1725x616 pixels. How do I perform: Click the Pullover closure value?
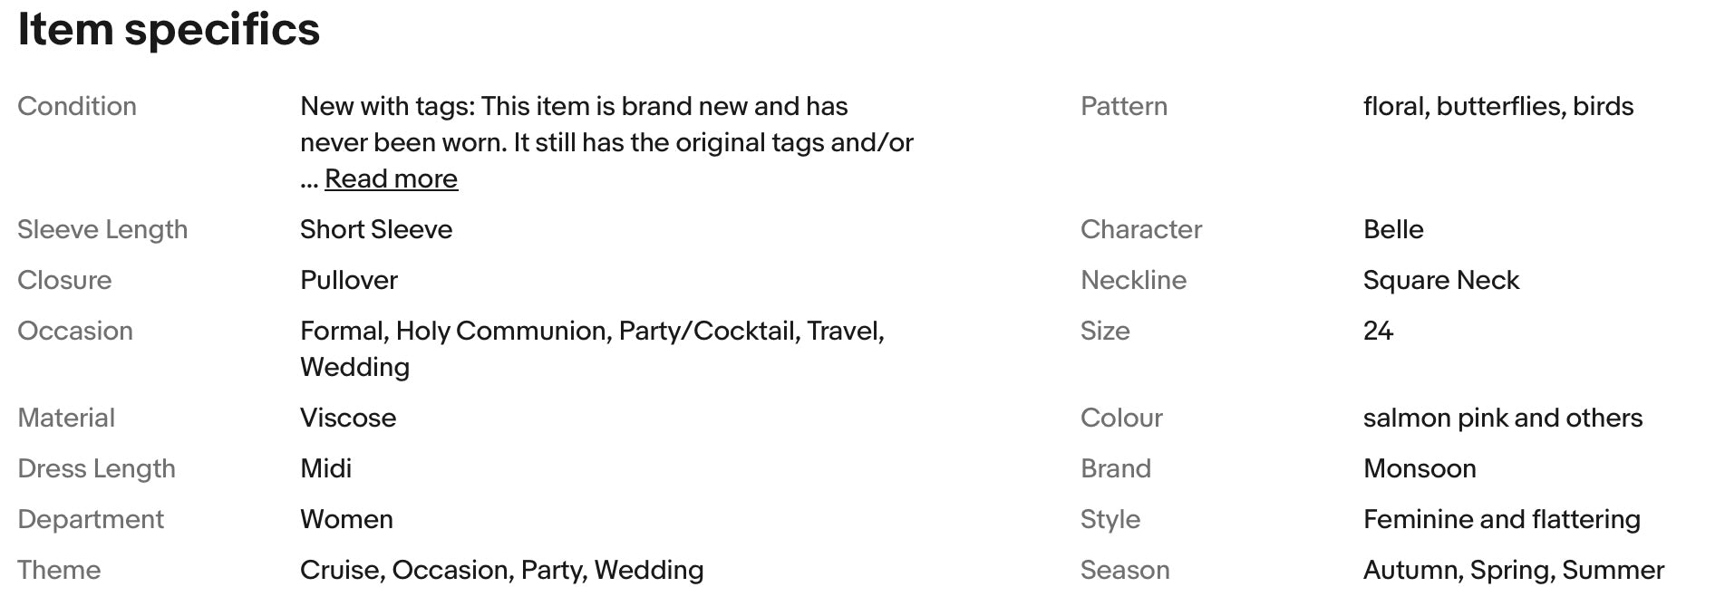pos(349,281)
